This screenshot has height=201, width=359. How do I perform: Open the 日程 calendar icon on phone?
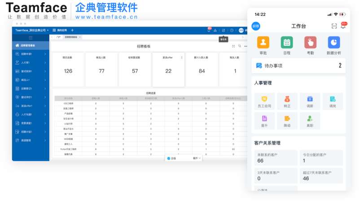[287, 42]
